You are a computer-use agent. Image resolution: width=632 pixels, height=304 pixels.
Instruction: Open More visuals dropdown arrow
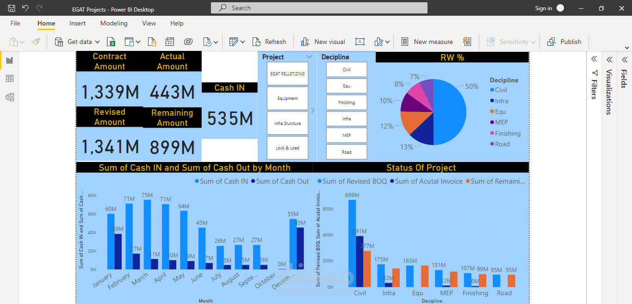[388, 42]
